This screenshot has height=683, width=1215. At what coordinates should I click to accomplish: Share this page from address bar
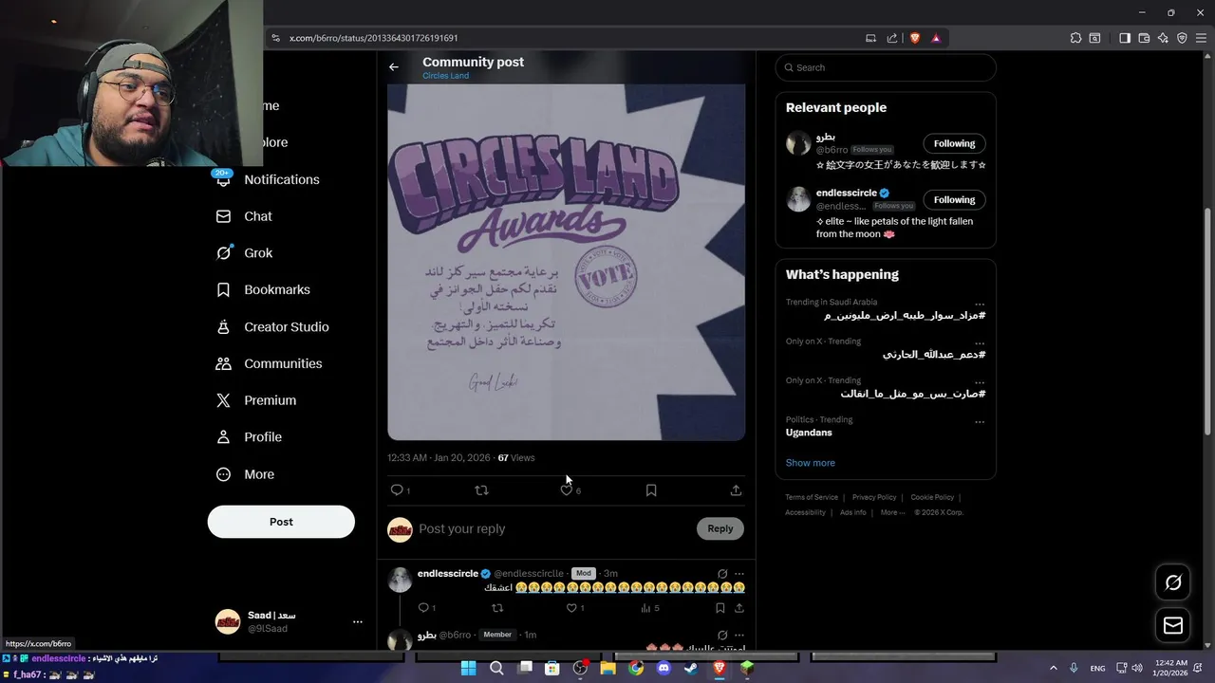(x=892, y=38)
